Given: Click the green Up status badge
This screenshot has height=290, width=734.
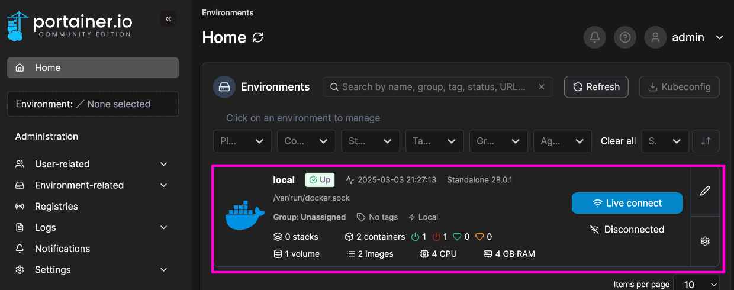Looking at the screenshot, I should tap(320, 180).
